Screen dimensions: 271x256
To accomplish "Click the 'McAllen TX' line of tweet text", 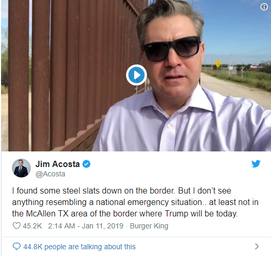I will (x=125, y=214).
